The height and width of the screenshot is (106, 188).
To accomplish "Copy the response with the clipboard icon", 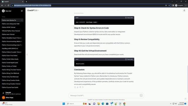I will pos(75,87).
